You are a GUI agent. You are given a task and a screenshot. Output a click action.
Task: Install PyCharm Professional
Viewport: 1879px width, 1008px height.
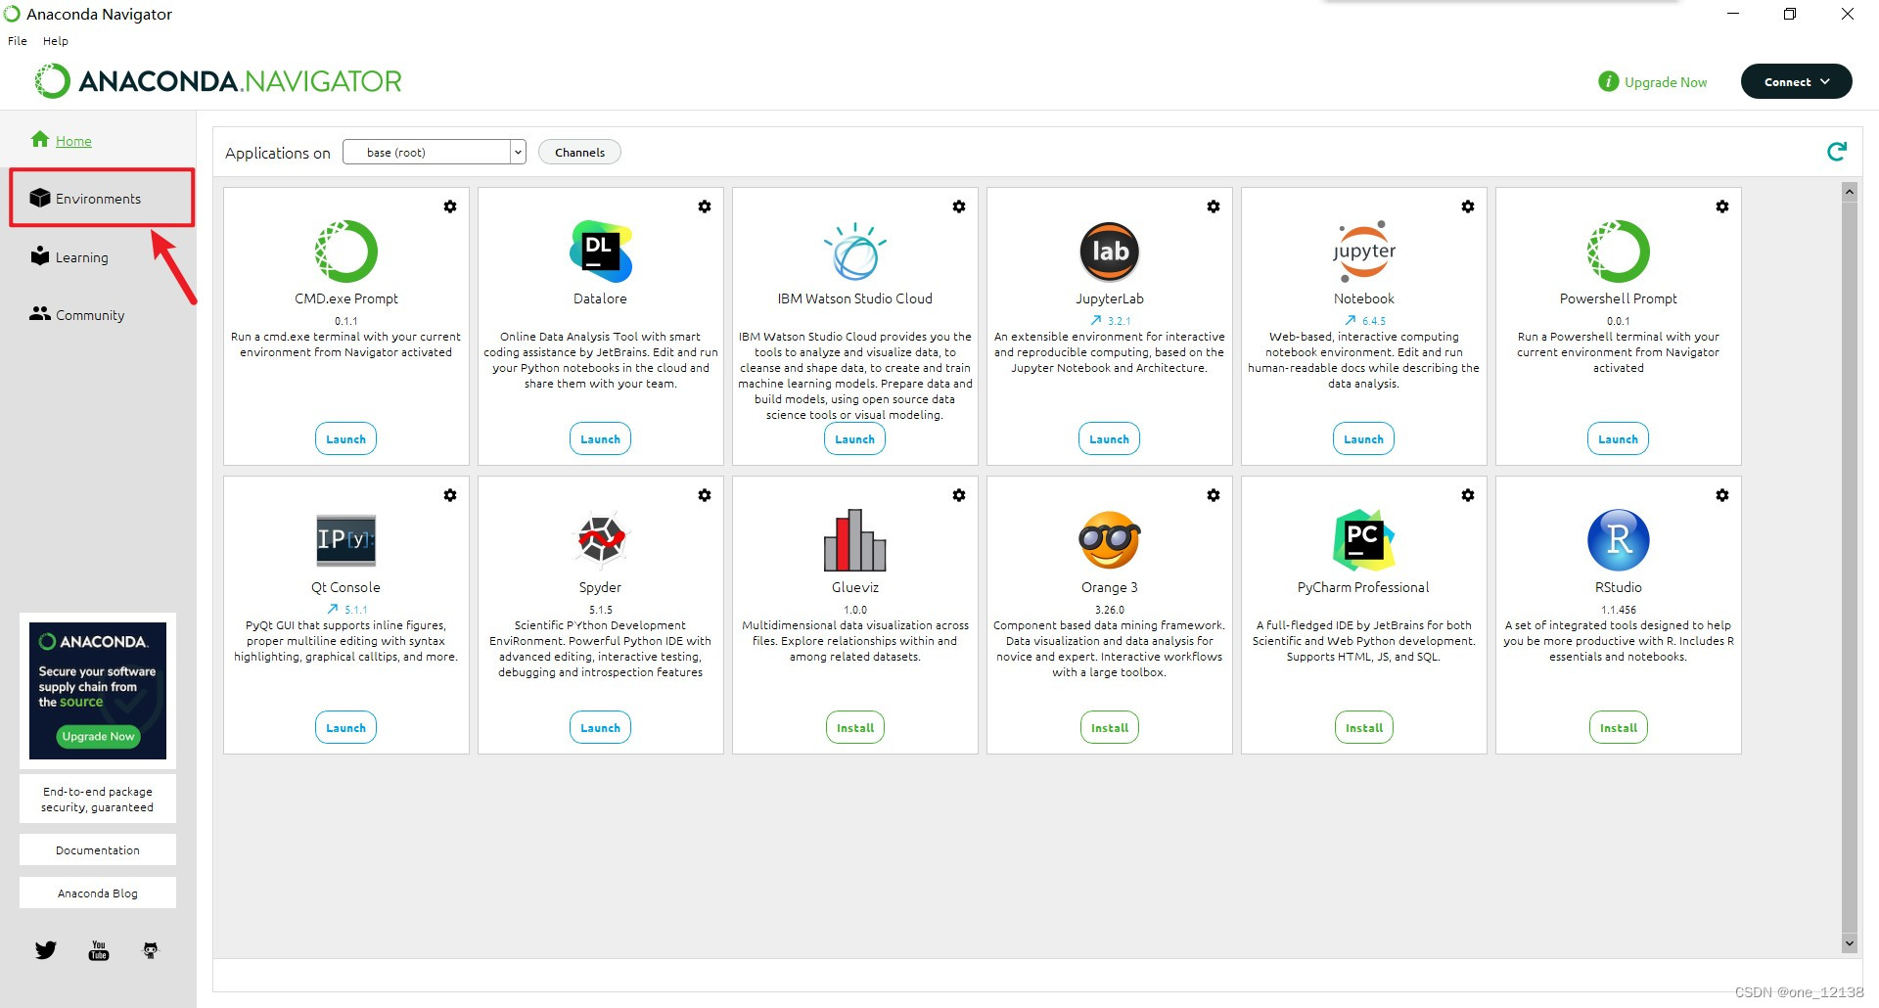1364,727
